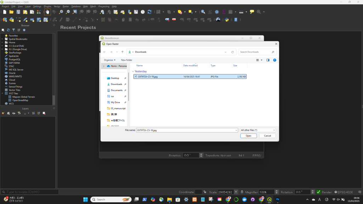Viewport: 363px width, 204px height.
Task: Go up one folder level in dialog
Action: pos(122,52)
